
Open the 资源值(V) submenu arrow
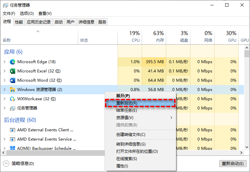[172, 118]
